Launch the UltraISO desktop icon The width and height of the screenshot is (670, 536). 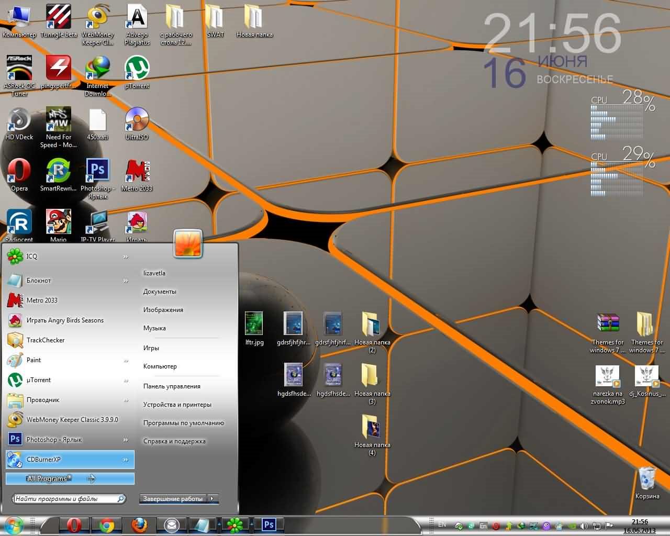(x=137, y=122)
